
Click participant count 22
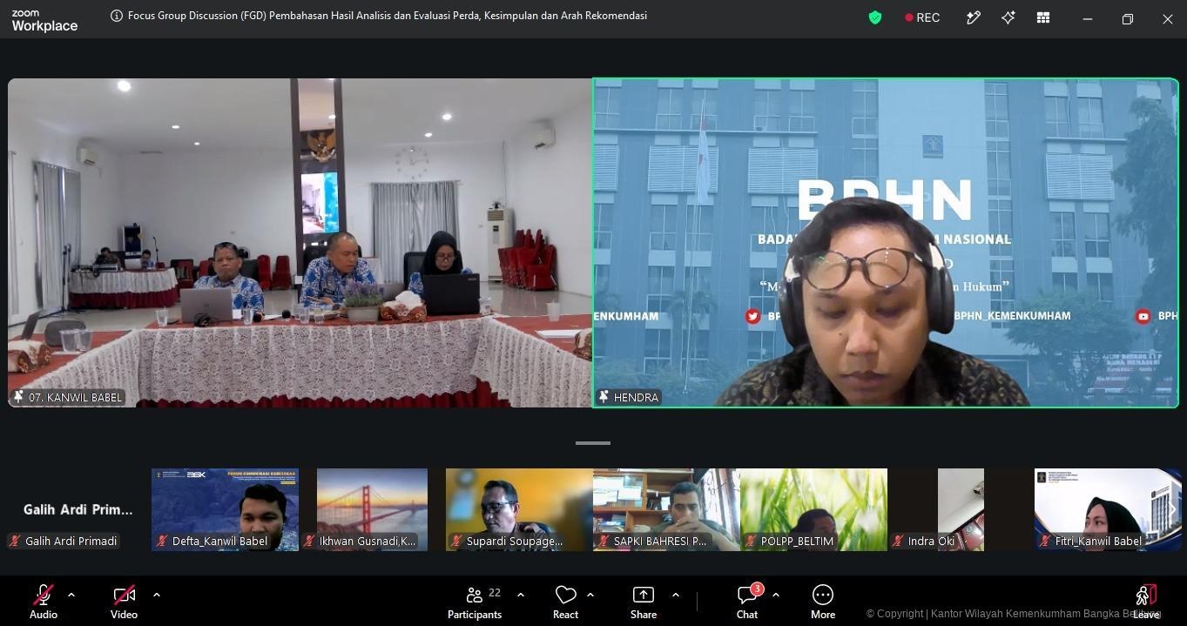click(495, 593)
